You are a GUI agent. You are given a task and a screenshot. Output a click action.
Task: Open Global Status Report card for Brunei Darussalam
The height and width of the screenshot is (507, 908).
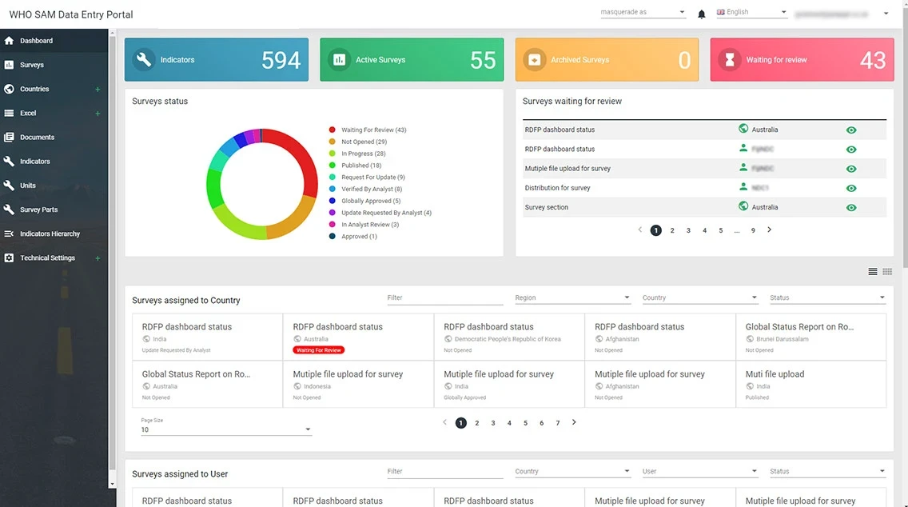point(810,337)
